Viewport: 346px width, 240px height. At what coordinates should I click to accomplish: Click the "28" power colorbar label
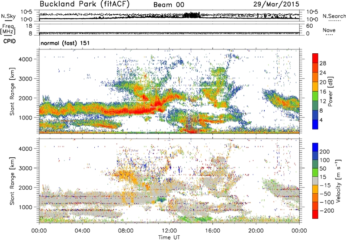click(323, 63)
